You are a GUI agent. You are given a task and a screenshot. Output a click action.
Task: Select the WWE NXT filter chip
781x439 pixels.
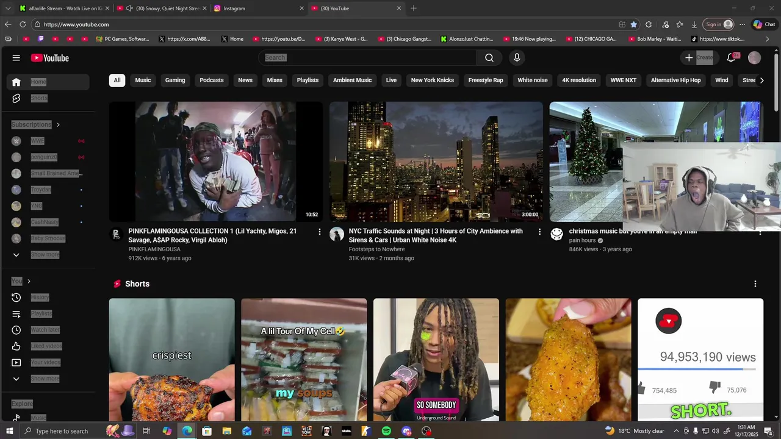(624, 80)
